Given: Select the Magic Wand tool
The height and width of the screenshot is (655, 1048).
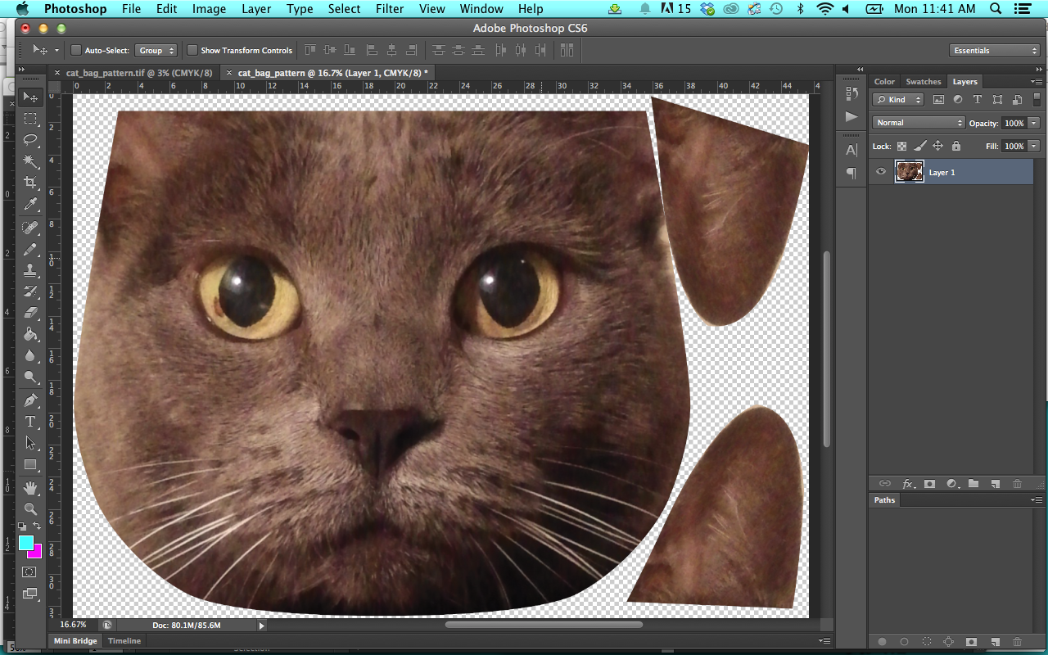Looking at the screenshot, I should click(30, 160).
